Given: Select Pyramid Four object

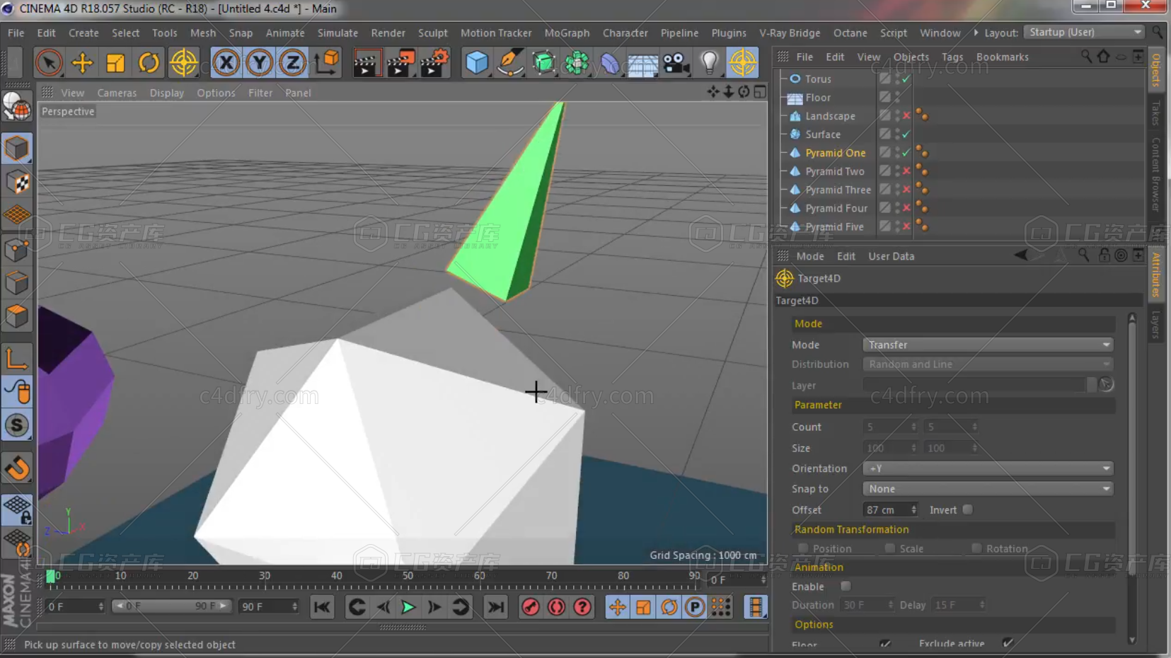Looking at the screenshot, I should click(x=836, y=208).
